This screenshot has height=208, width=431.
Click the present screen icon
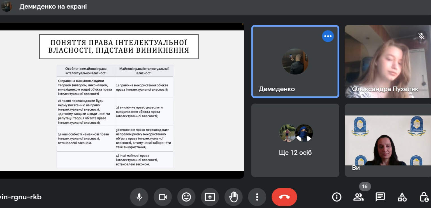[x=210, y=197]
